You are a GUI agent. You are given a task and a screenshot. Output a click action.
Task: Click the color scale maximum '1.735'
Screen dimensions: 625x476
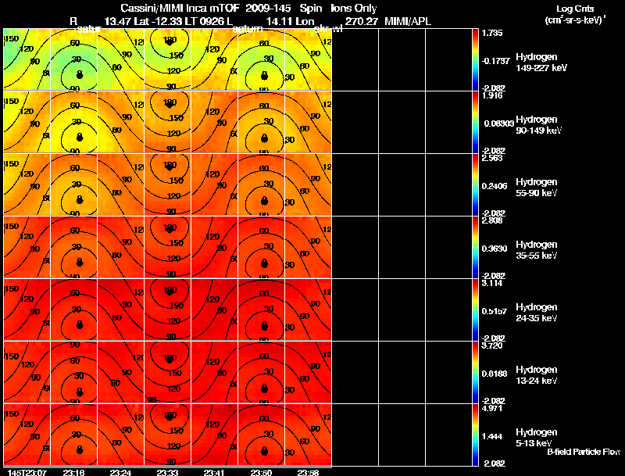[x=492, y=33]
